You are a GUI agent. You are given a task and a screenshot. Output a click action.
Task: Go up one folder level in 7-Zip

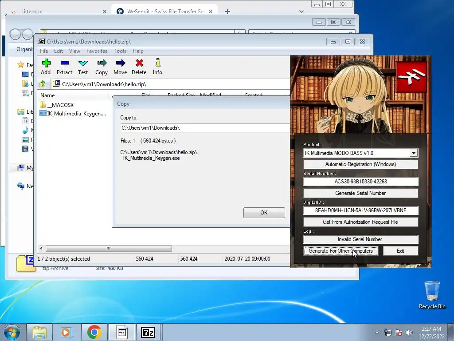[43, 84]
